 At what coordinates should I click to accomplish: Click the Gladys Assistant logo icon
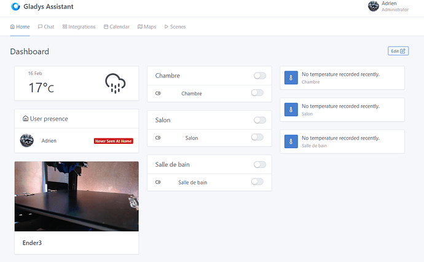tap(15, 7)
